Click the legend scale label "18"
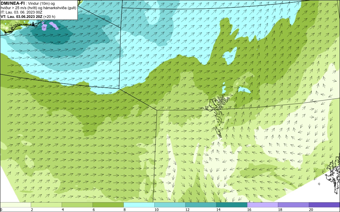Image resolution: width=340 pixels, height=212 pixels. click(280, 210)
